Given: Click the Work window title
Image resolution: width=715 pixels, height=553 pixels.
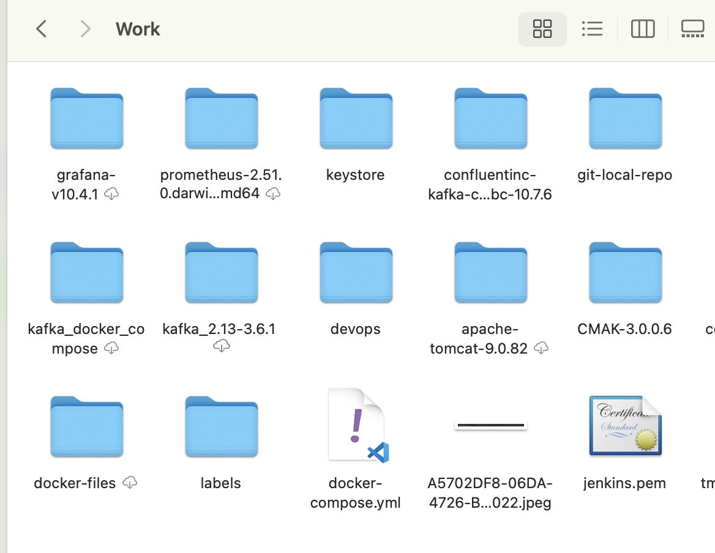Looking at the screenshot, I should [138, 29].
